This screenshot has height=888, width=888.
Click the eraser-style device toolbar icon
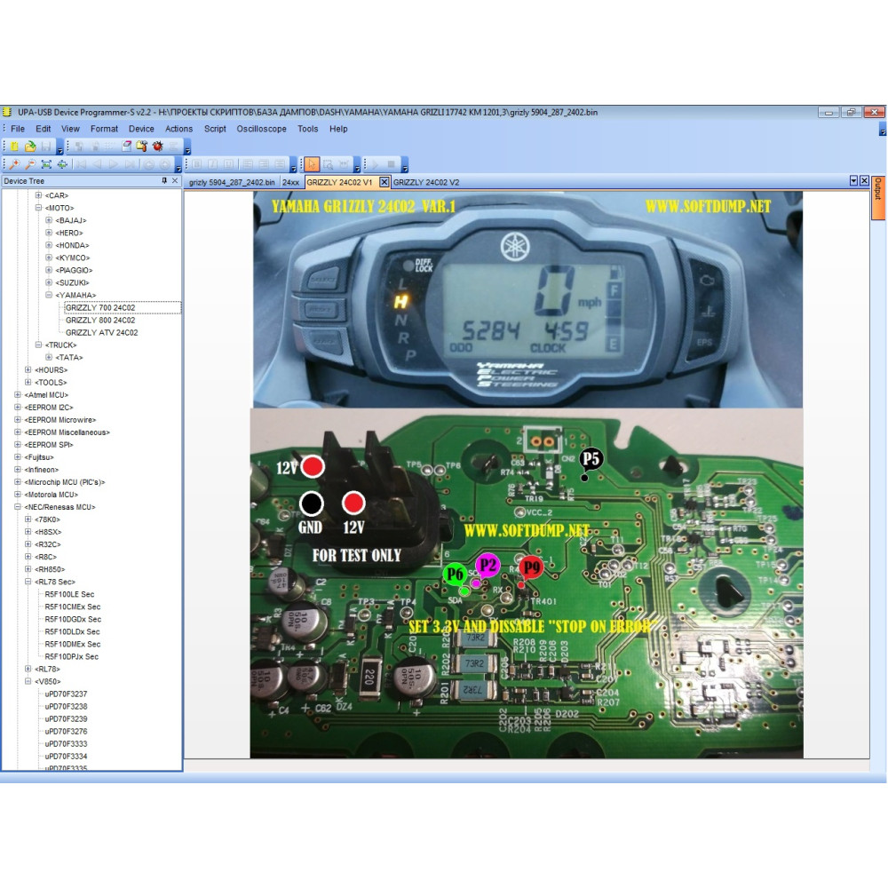(126, 147)
